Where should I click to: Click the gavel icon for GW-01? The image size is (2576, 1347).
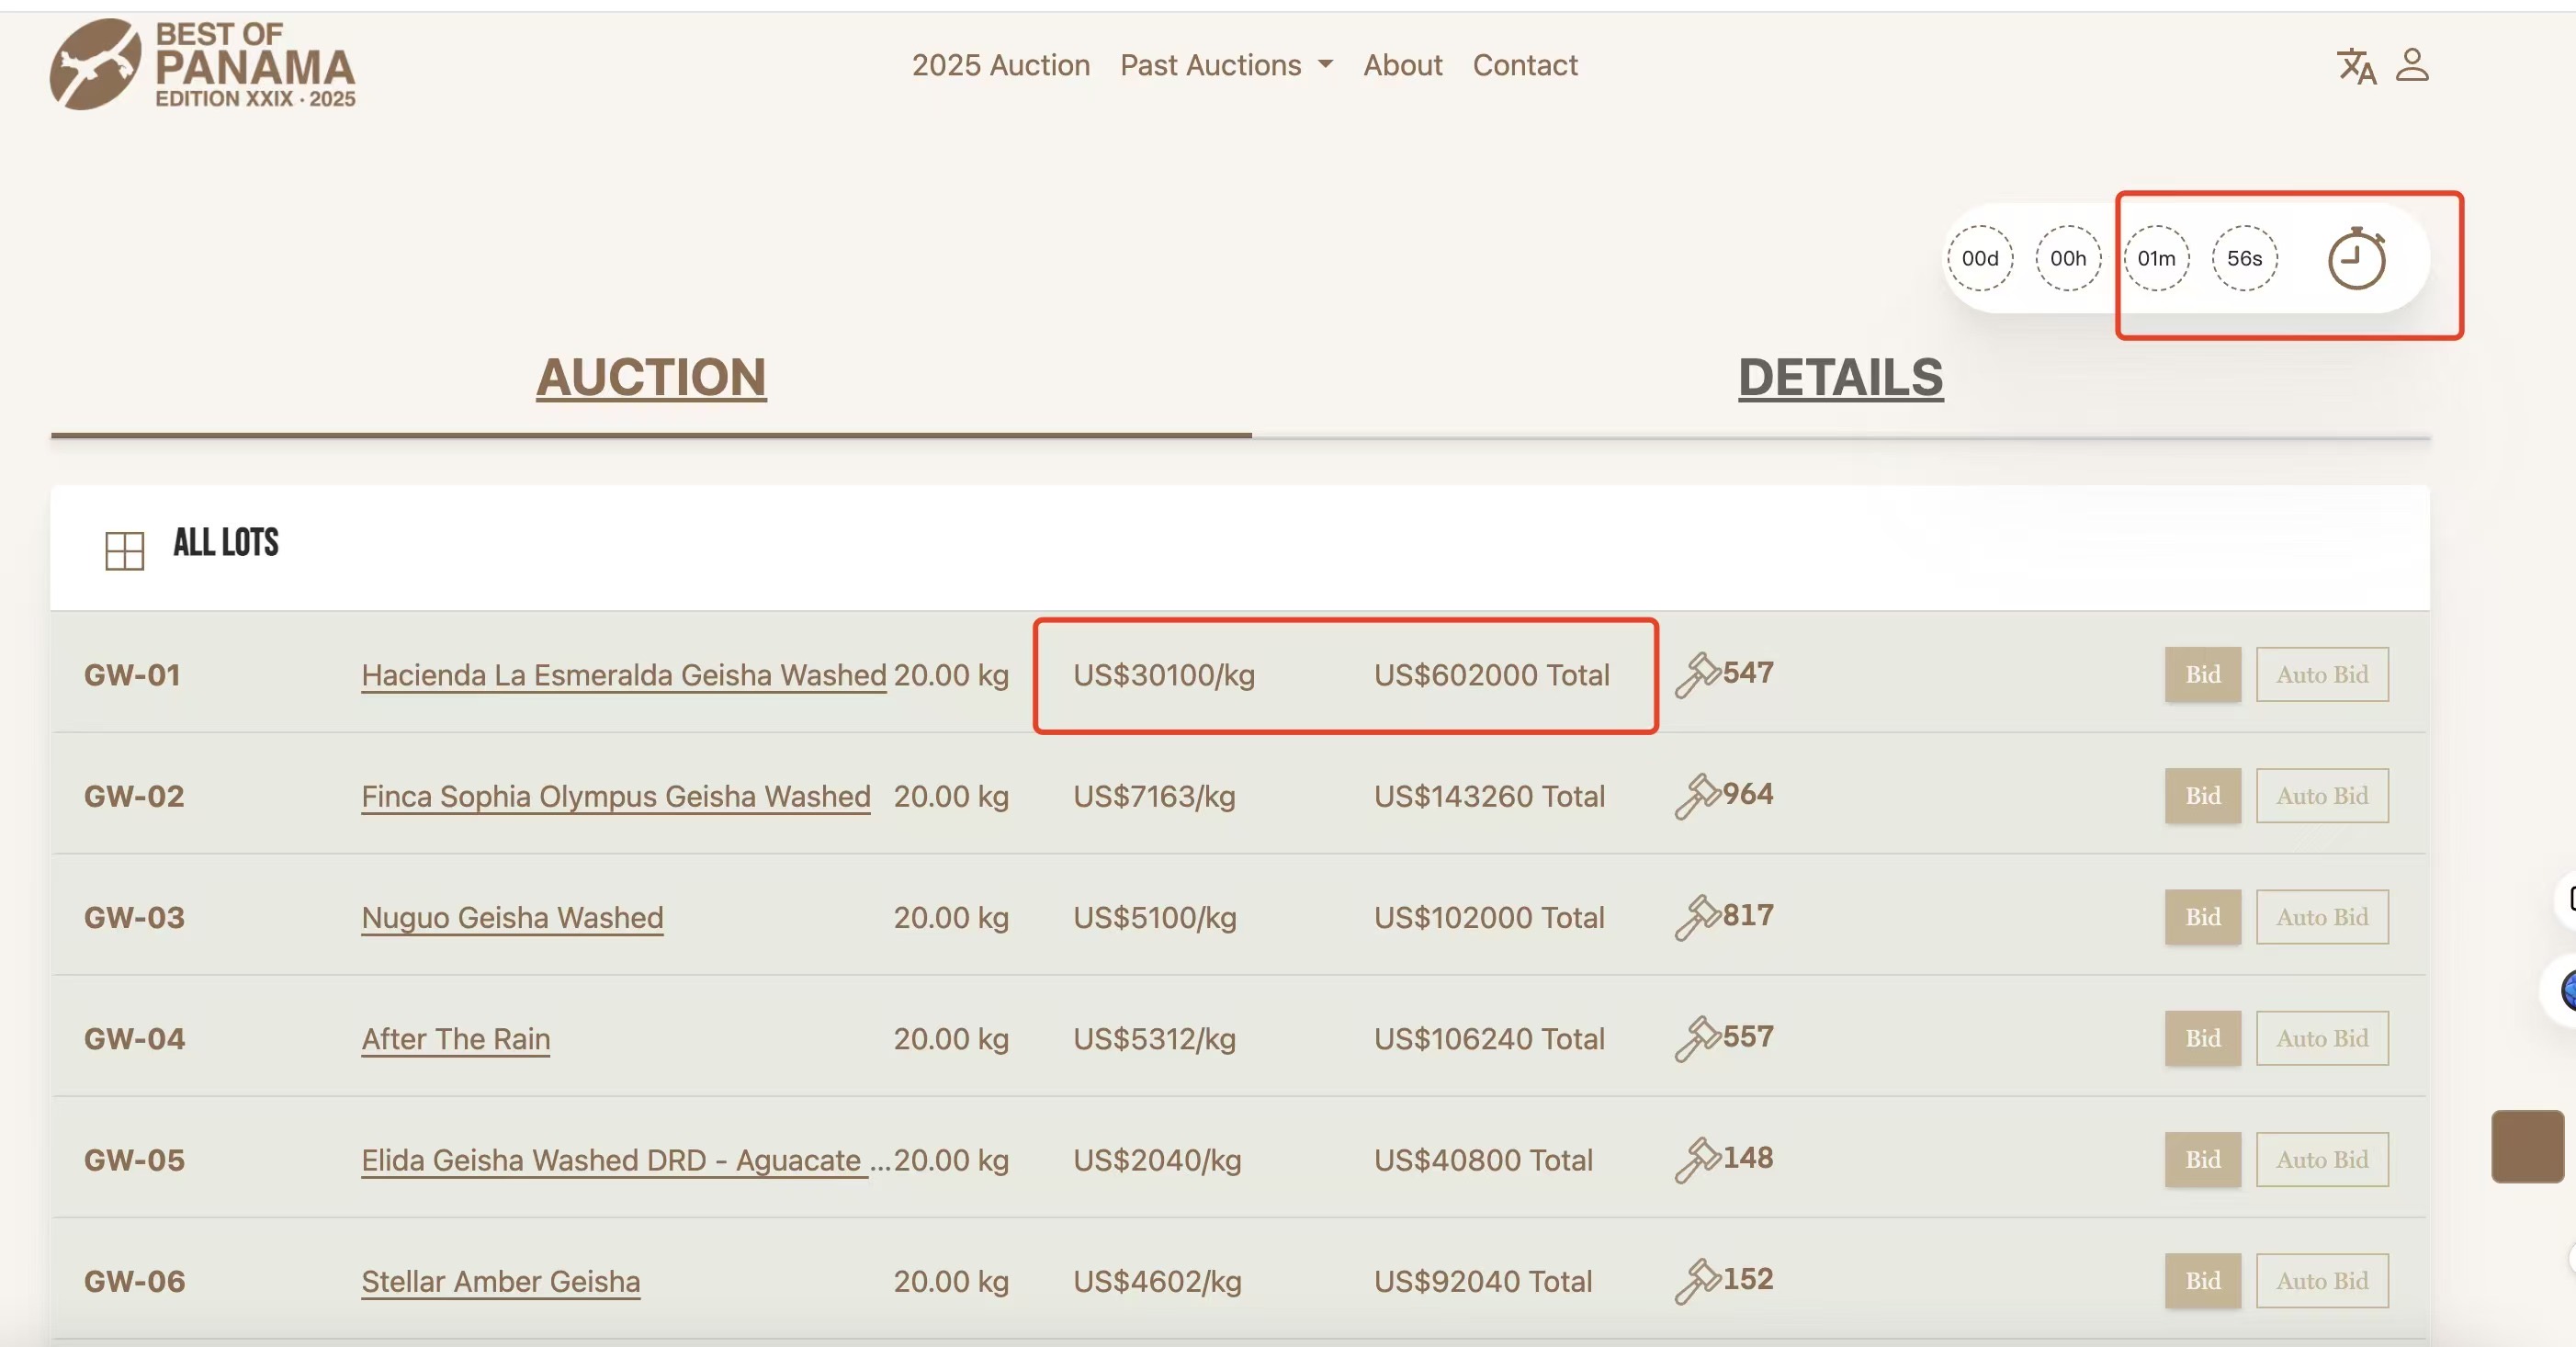coord(1697,675)
